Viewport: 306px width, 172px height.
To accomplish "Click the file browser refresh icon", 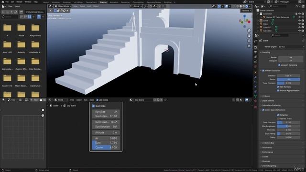I will pyautogui.click(x=16, y=12).
